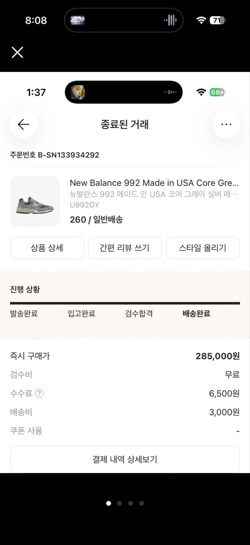250x545 pixels.
Task: Tap the New Balance 992 product thumbnail
Action: tap(35, 201)
